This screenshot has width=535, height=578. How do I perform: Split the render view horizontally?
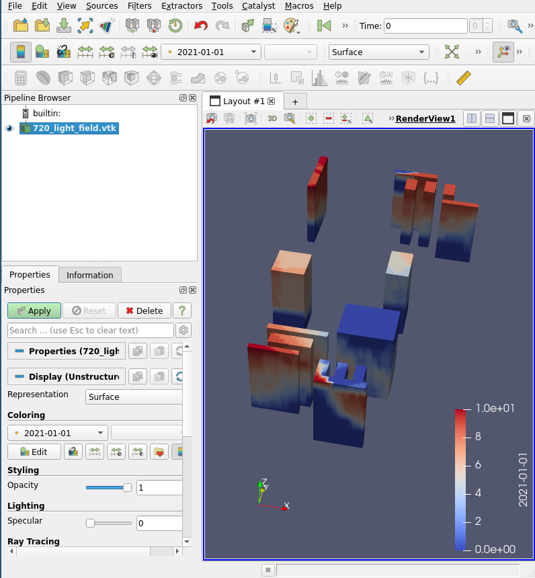click(x=472, y=118)
